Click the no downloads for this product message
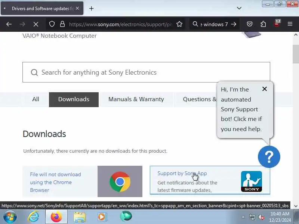This screenshot has height=224, width=299. tap(95, 151)
